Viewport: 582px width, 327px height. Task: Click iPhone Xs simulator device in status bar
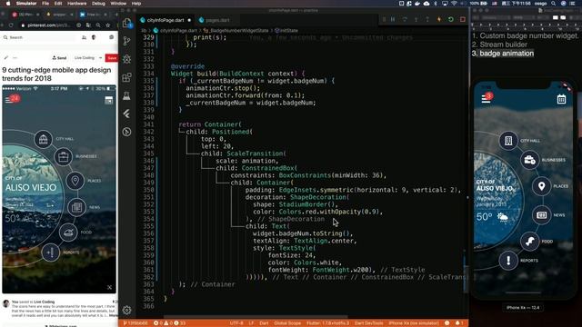click(x=413, y=323)
